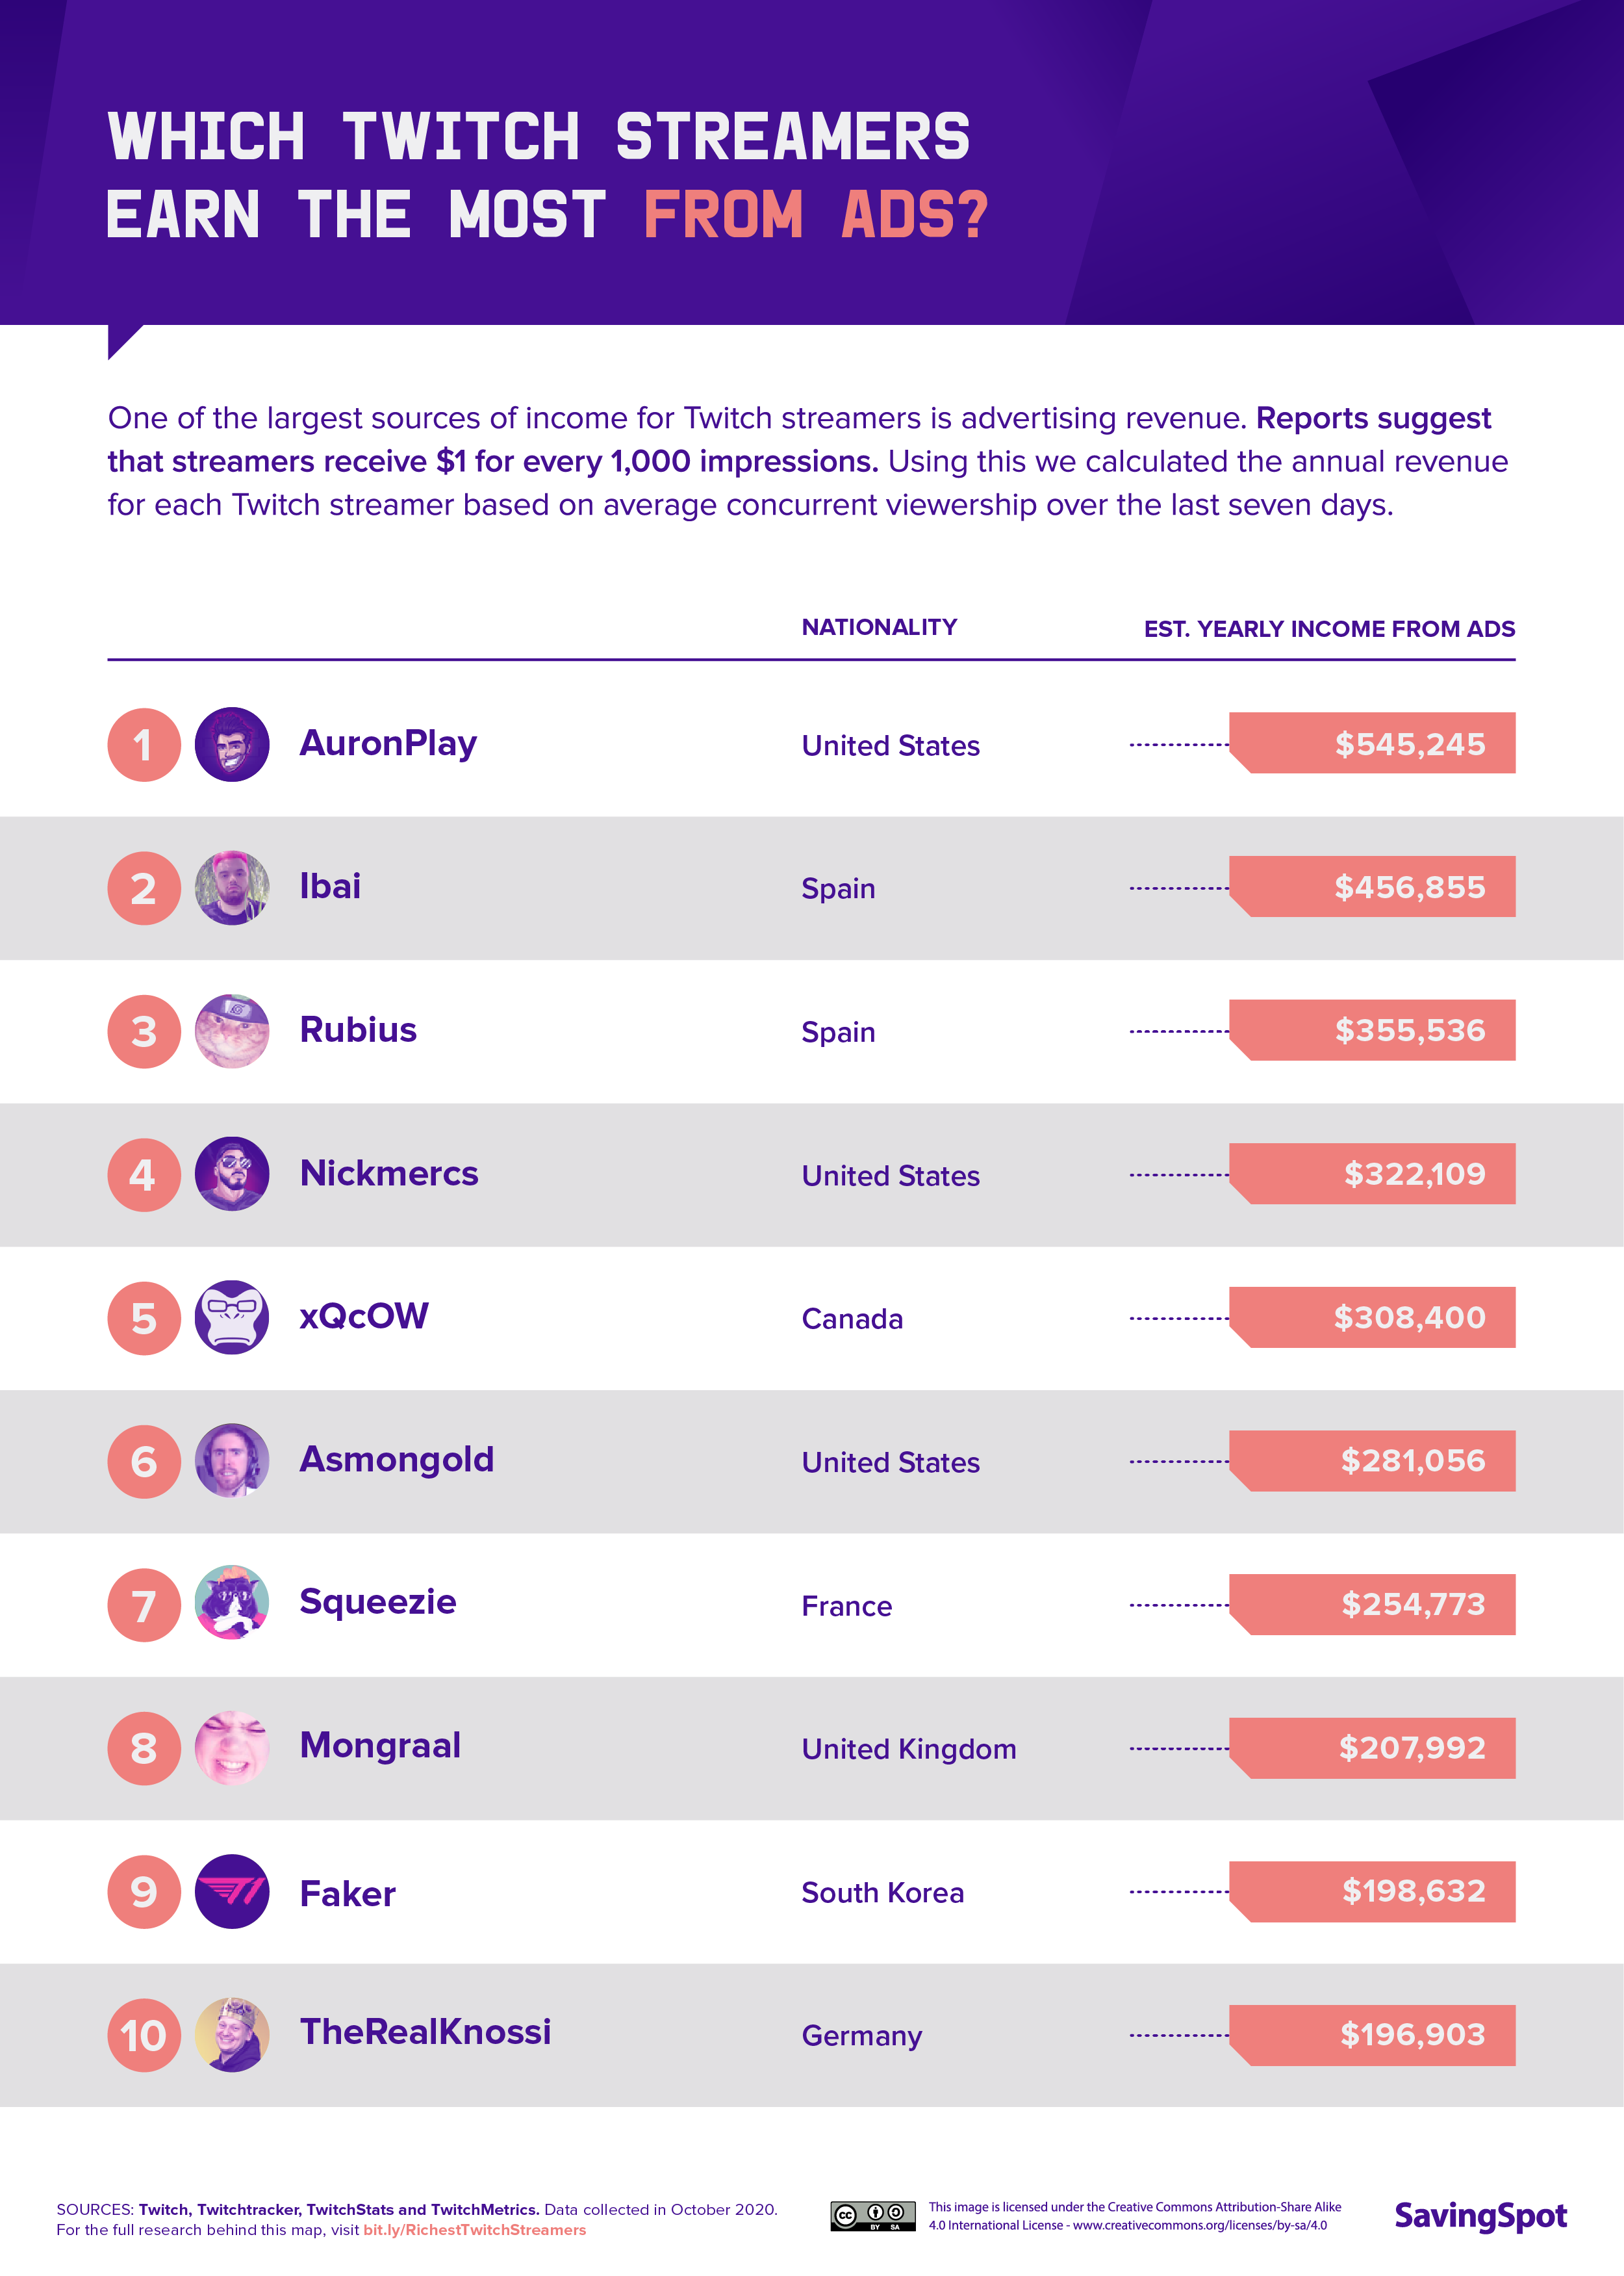Click the SavingSpot logo
Image resolution: width=1624 pixels, height=2276 pixels.
click(x=1480, y=2215)
